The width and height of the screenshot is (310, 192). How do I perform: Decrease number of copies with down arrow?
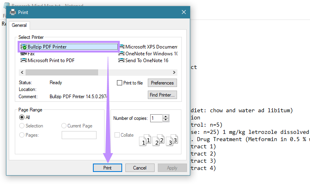[166, 120]
